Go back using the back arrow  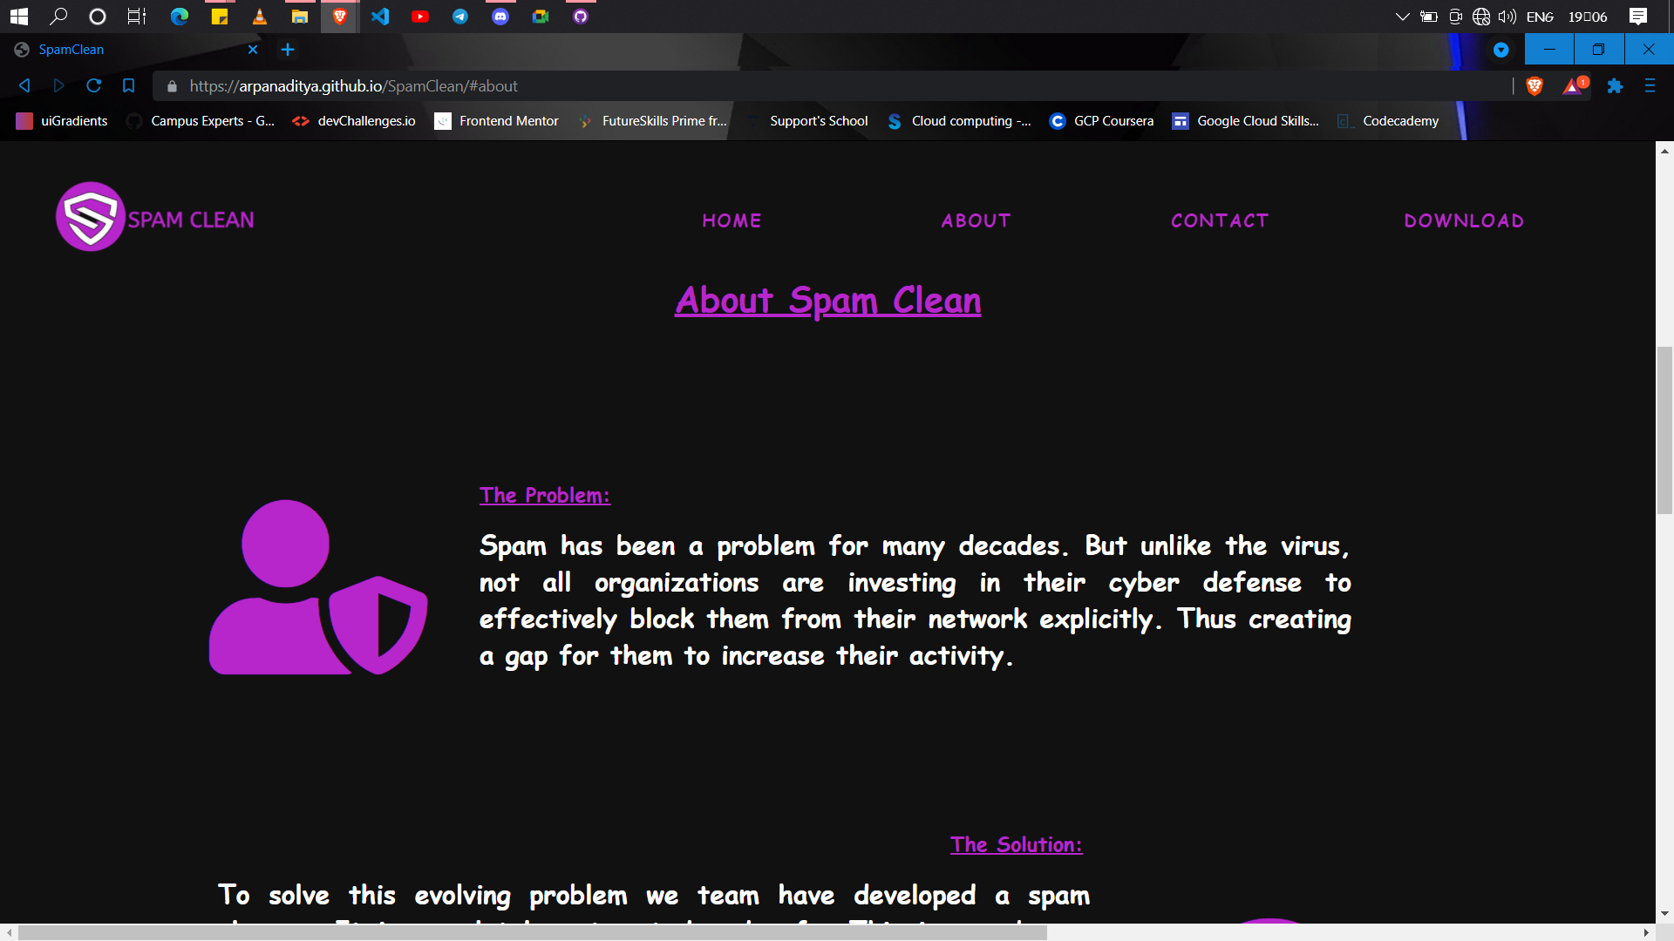(24, 85)
